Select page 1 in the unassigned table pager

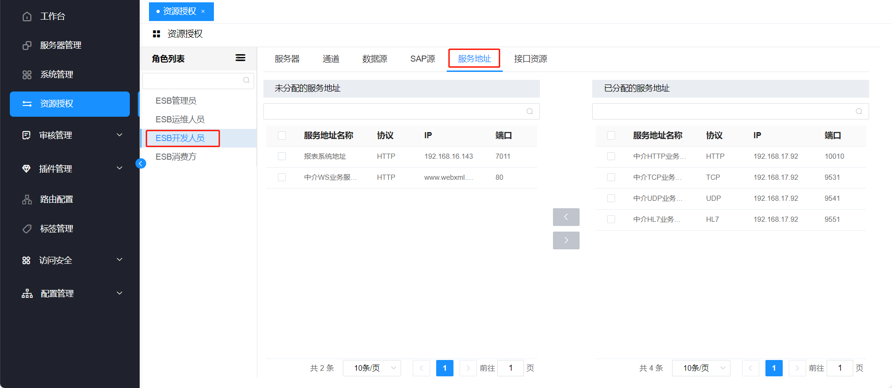pyautogui.click(x=445, y=368)
